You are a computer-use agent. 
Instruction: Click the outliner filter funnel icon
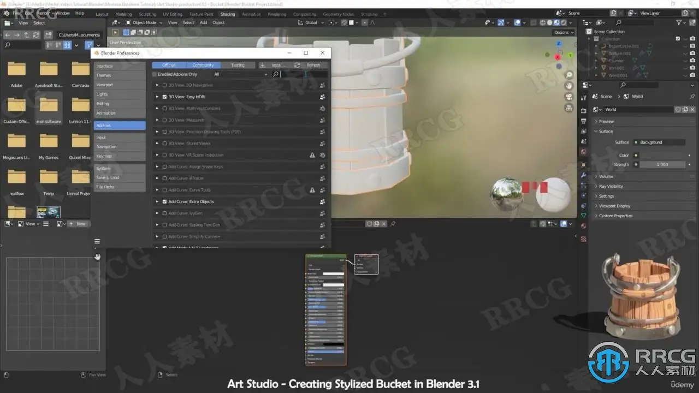680,22
